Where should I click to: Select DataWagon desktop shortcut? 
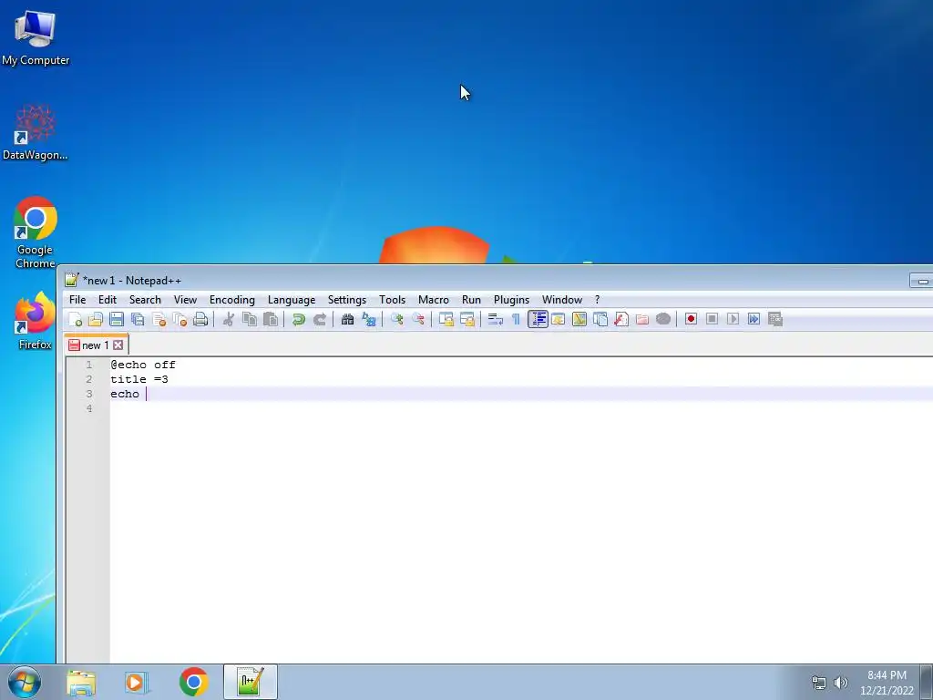coord(36,132)
